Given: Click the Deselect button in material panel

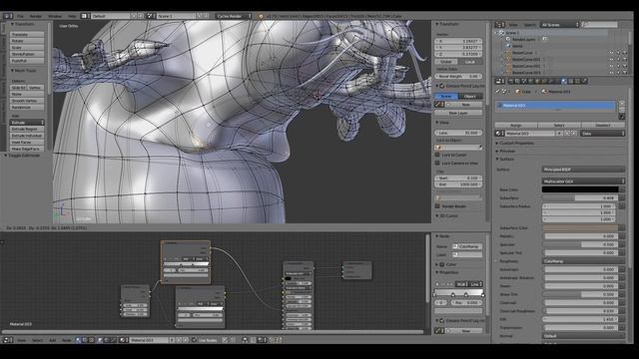Looking at the screenshot, I should point(603,126).
